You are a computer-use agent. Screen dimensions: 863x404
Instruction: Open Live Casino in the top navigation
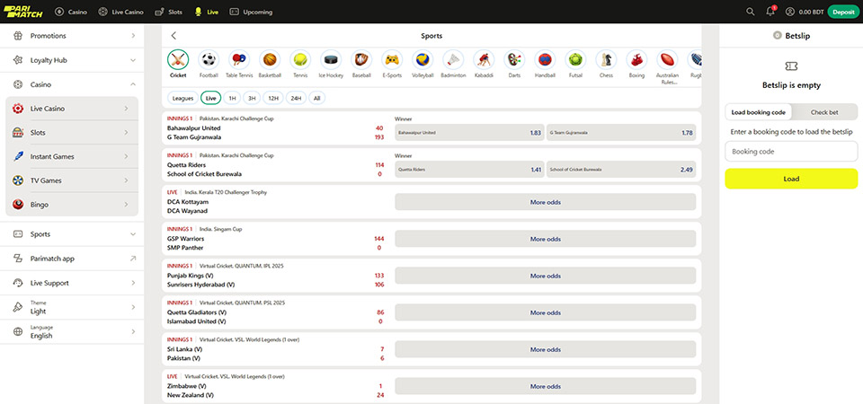click(x=120, y=12)
